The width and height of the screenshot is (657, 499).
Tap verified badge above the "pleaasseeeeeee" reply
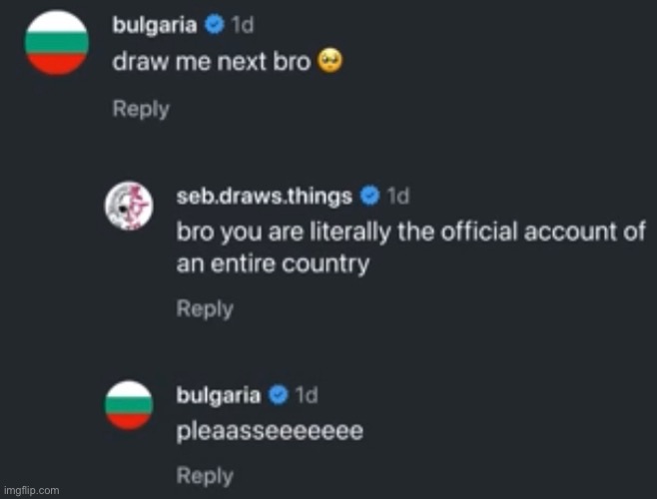(x=278, y=396)
